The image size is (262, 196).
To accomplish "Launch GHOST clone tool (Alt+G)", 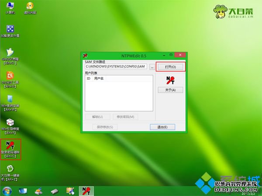I will click(x=10, y=56).
